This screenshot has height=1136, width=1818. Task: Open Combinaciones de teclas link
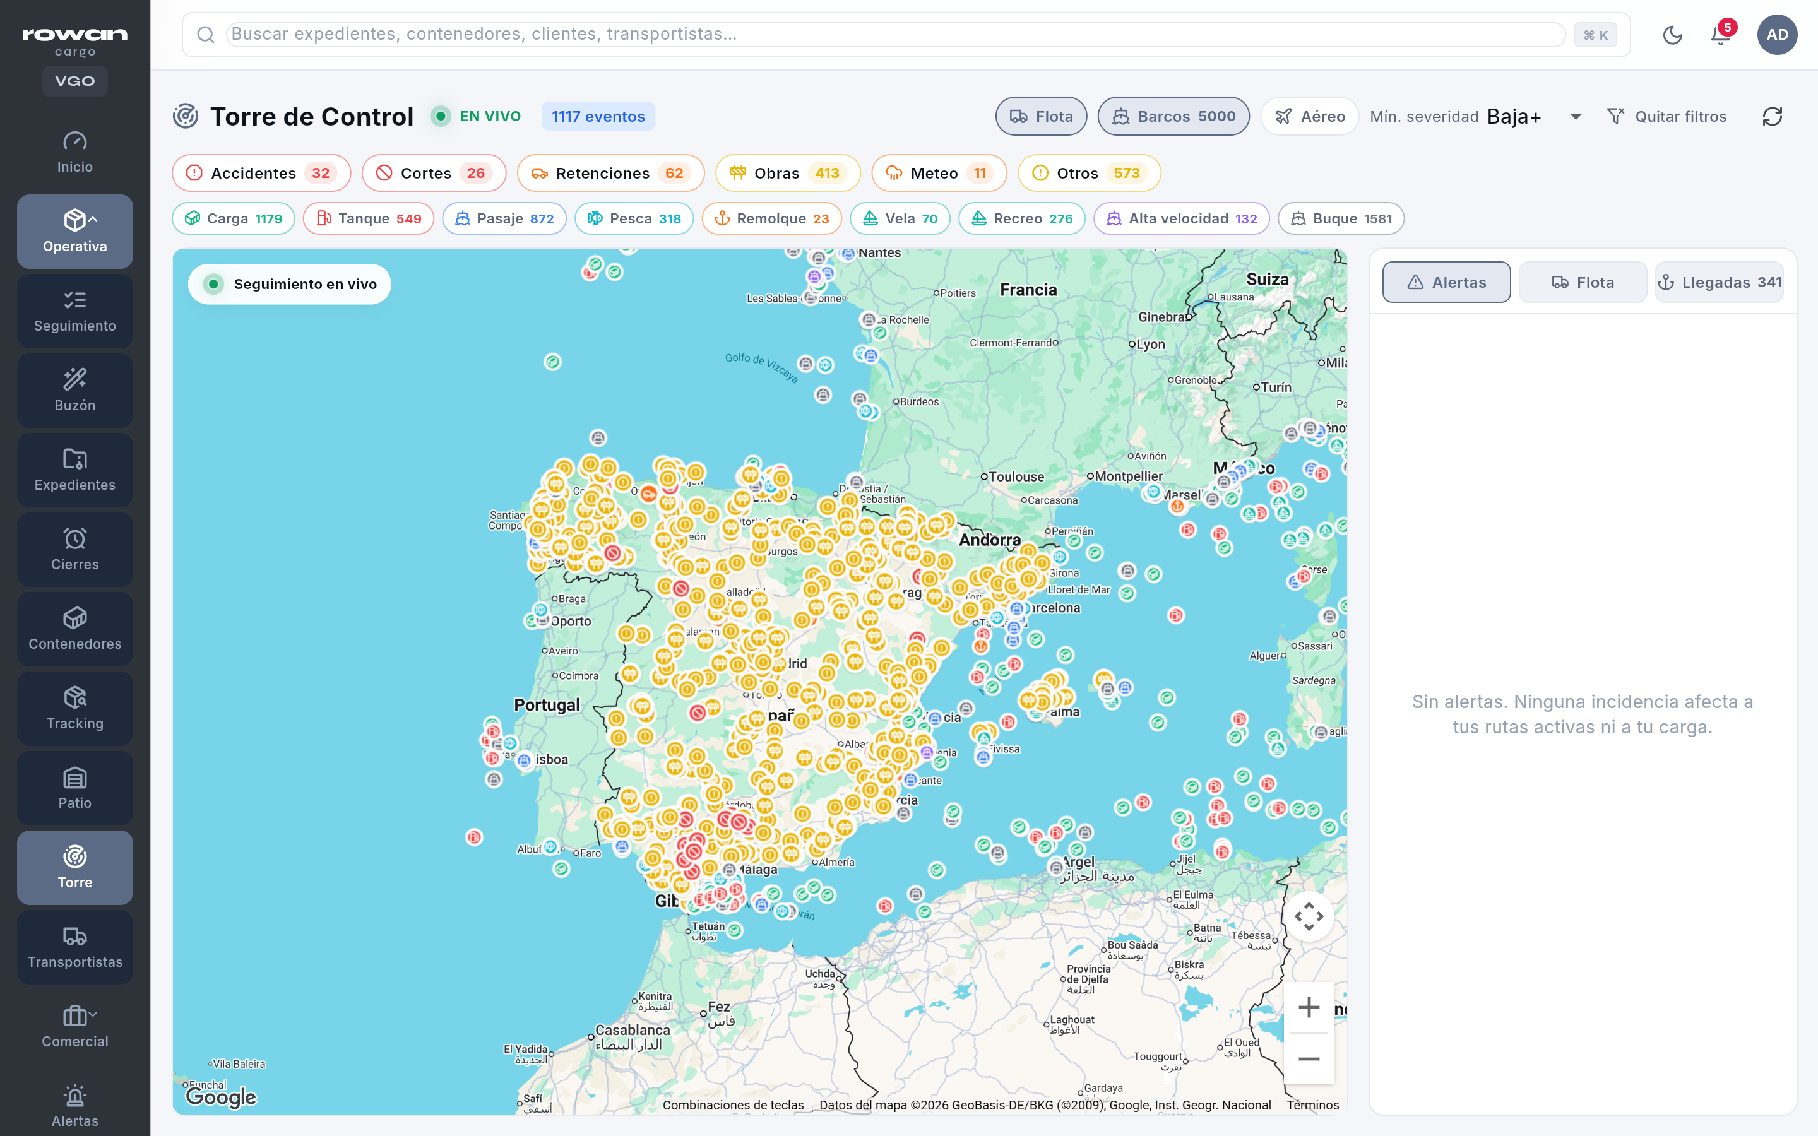[x=734, y=1104]
